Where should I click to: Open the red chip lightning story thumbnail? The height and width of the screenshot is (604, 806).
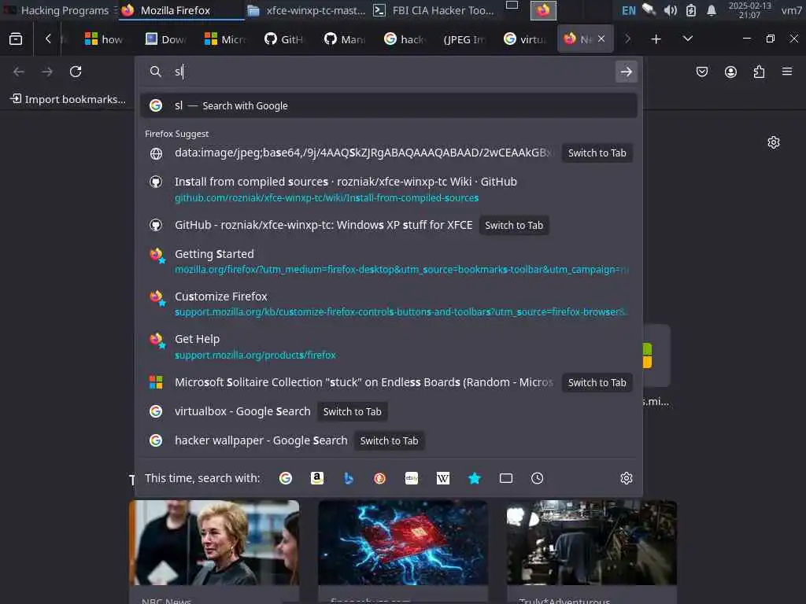(402, 543)
